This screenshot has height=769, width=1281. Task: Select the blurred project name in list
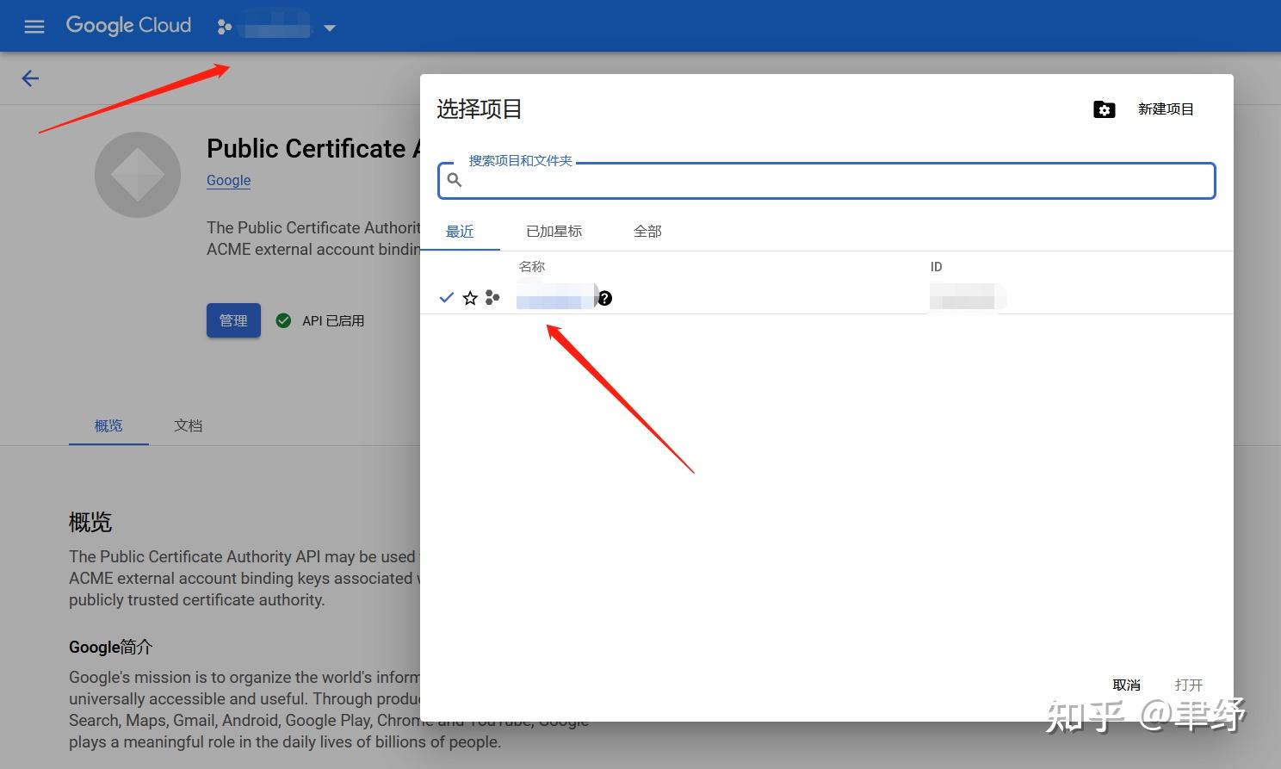[556, 298]
